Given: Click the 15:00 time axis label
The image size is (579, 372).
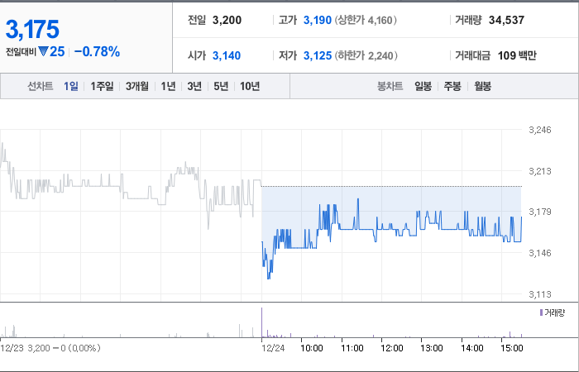Looking at the screenshot, I should coord(512,348).
